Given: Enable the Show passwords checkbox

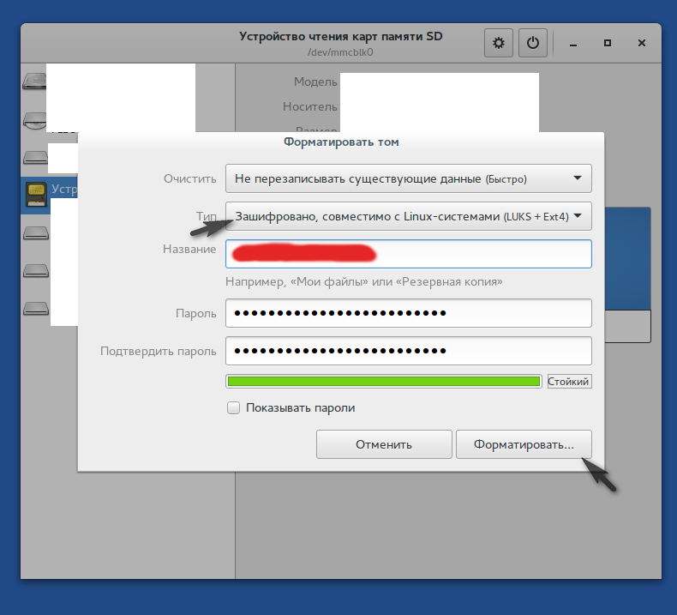Looking at the screenshot, I should coord(234,407).
